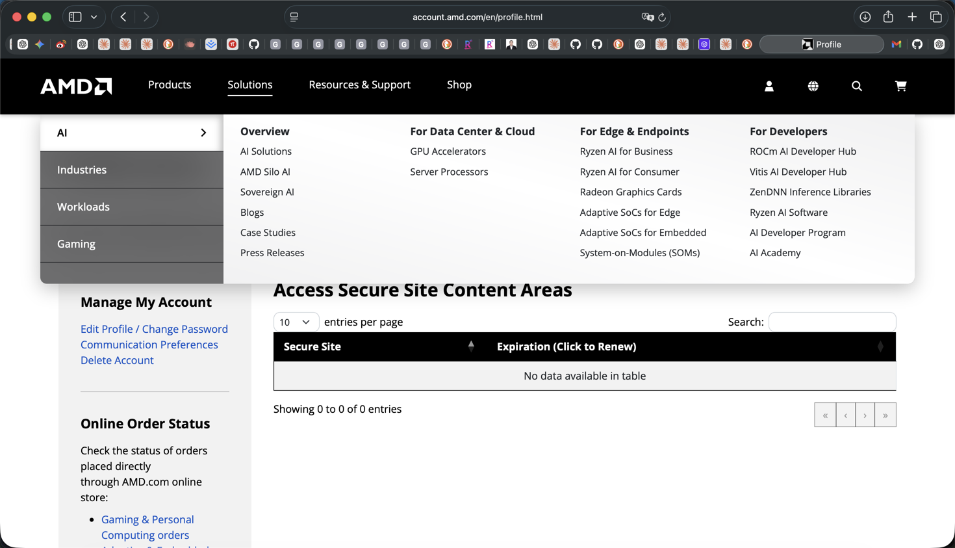The height and width of the screenshot is (548, 955).
Task: Click the Delete Account link
Action: coord(117,360)
